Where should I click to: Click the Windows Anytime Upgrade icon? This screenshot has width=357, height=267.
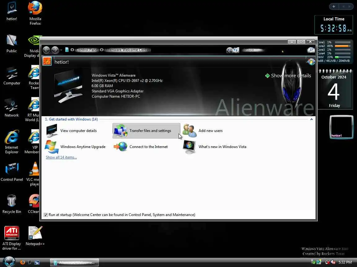pyautogui.click(x=52, y=147)
